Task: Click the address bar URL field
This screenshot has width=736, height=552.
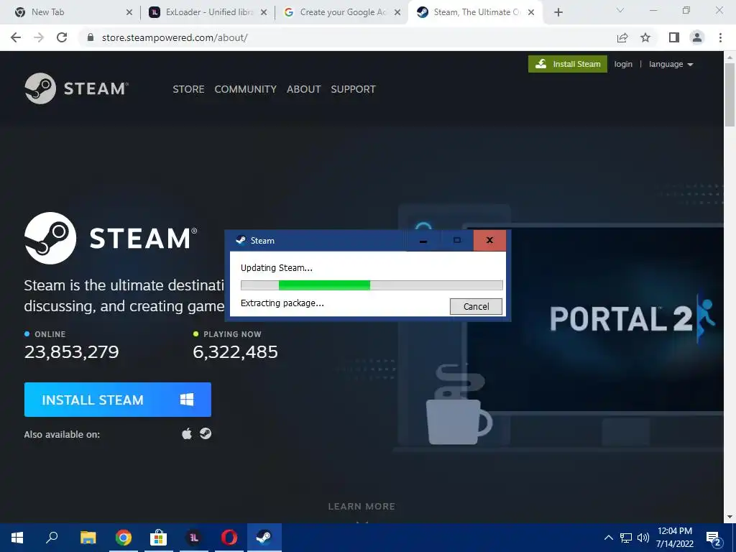Action: pos(347,37)
